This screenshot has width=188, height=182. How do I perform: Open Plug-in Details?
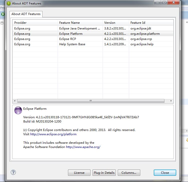pyautogui.click(x=104, y=173)
